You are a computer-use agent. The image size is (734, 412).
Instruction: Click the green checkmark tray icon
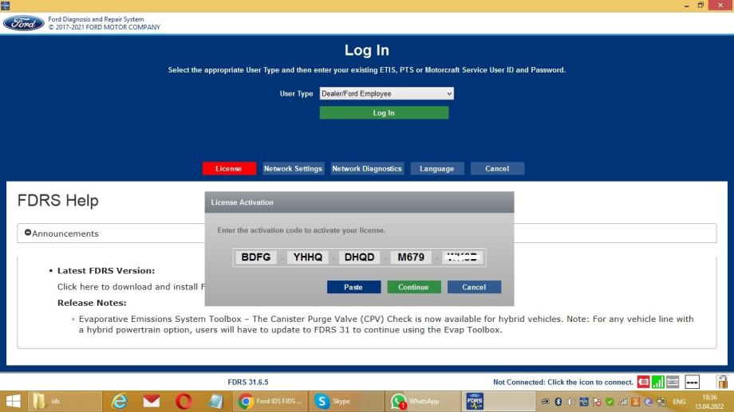(610, 402)
